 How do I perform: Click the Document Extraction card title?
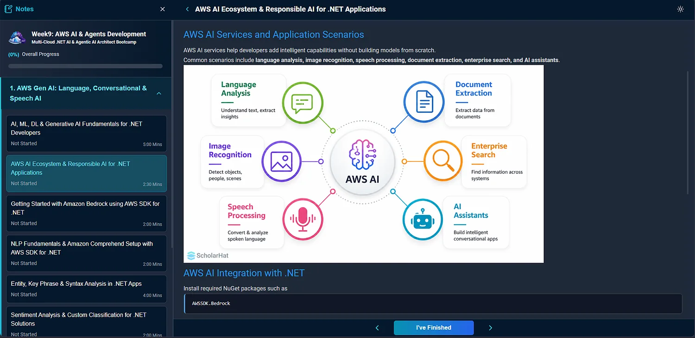coord(474,89)
